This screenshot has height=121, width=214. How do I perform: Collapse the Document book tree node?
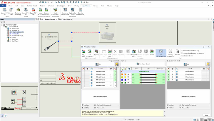[x=4, y=27]
